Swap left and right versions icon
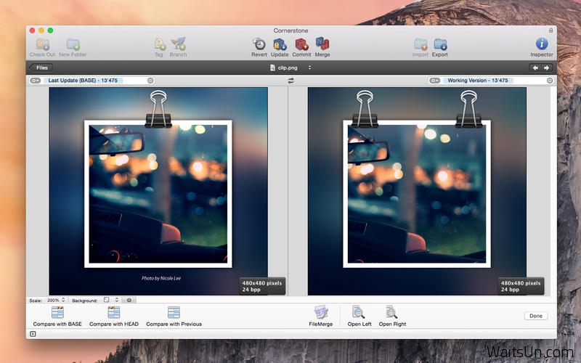Image resolution: width=581 pixels, height=363 pixels. (x=291, y=81)
